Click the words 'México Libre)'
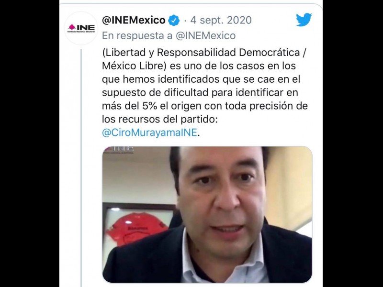Image resolution: width=383 pixels, height=287 pixels. [x=134, y=66]
